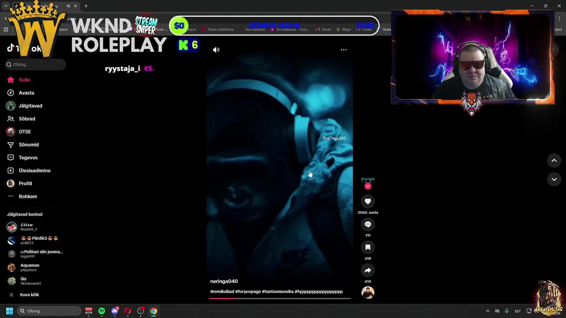Screen dimensions: 566x318
Task: Click hashtag #fypppppppppppppppp
Action: (x=319, y=291)
